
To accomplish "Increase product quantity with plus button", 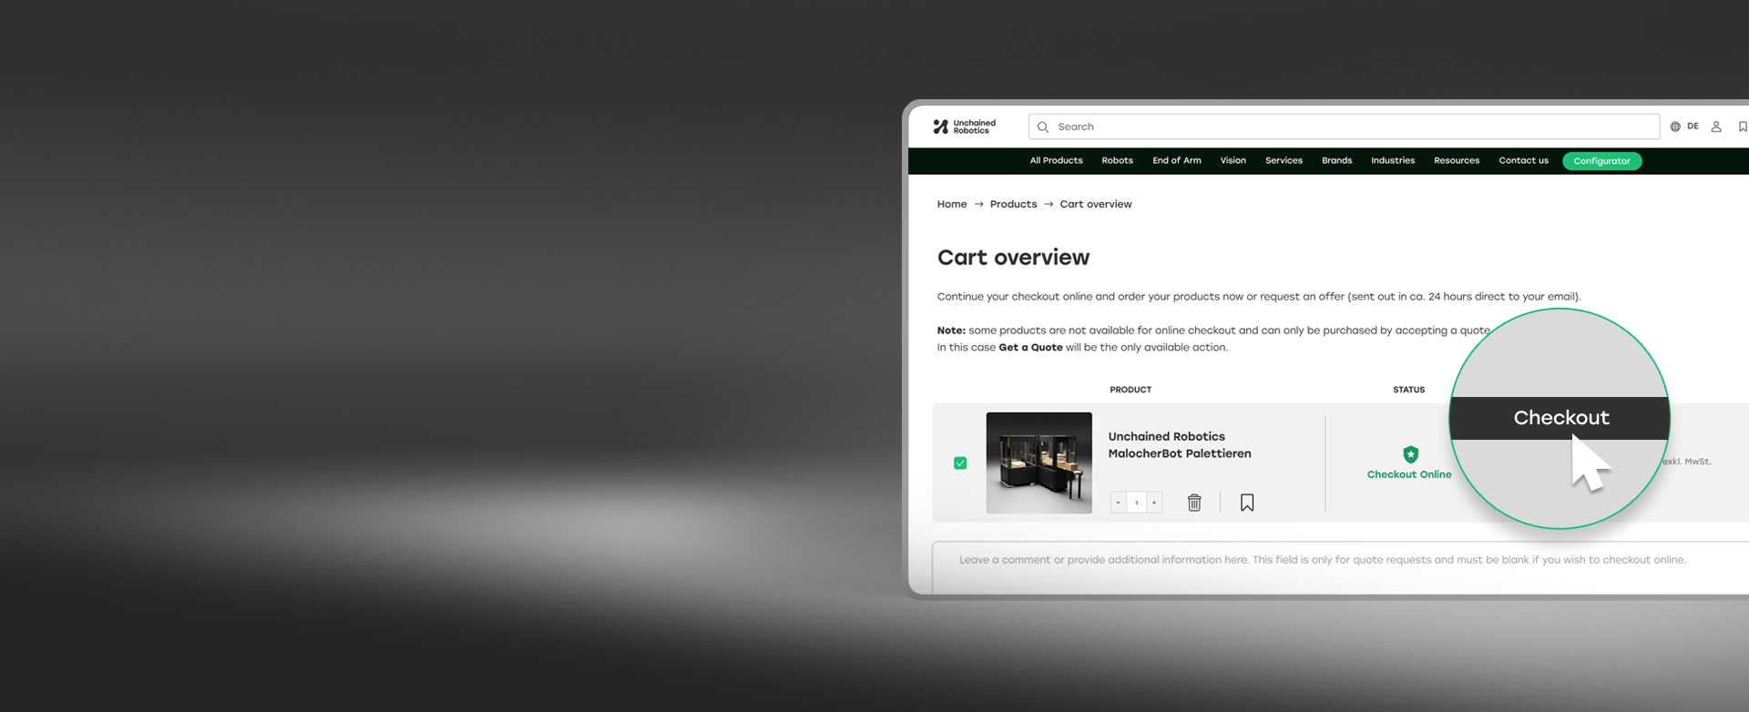I will [x=1154, y=503].
